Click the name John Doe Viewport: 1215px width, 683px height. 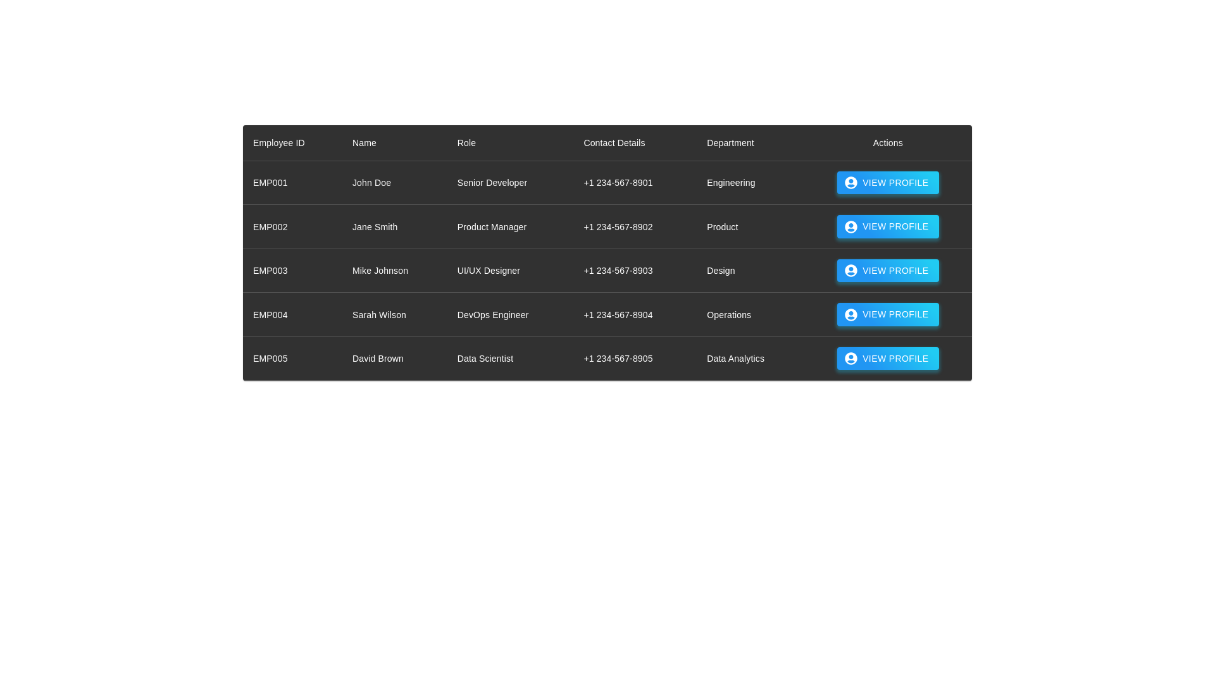371,183
